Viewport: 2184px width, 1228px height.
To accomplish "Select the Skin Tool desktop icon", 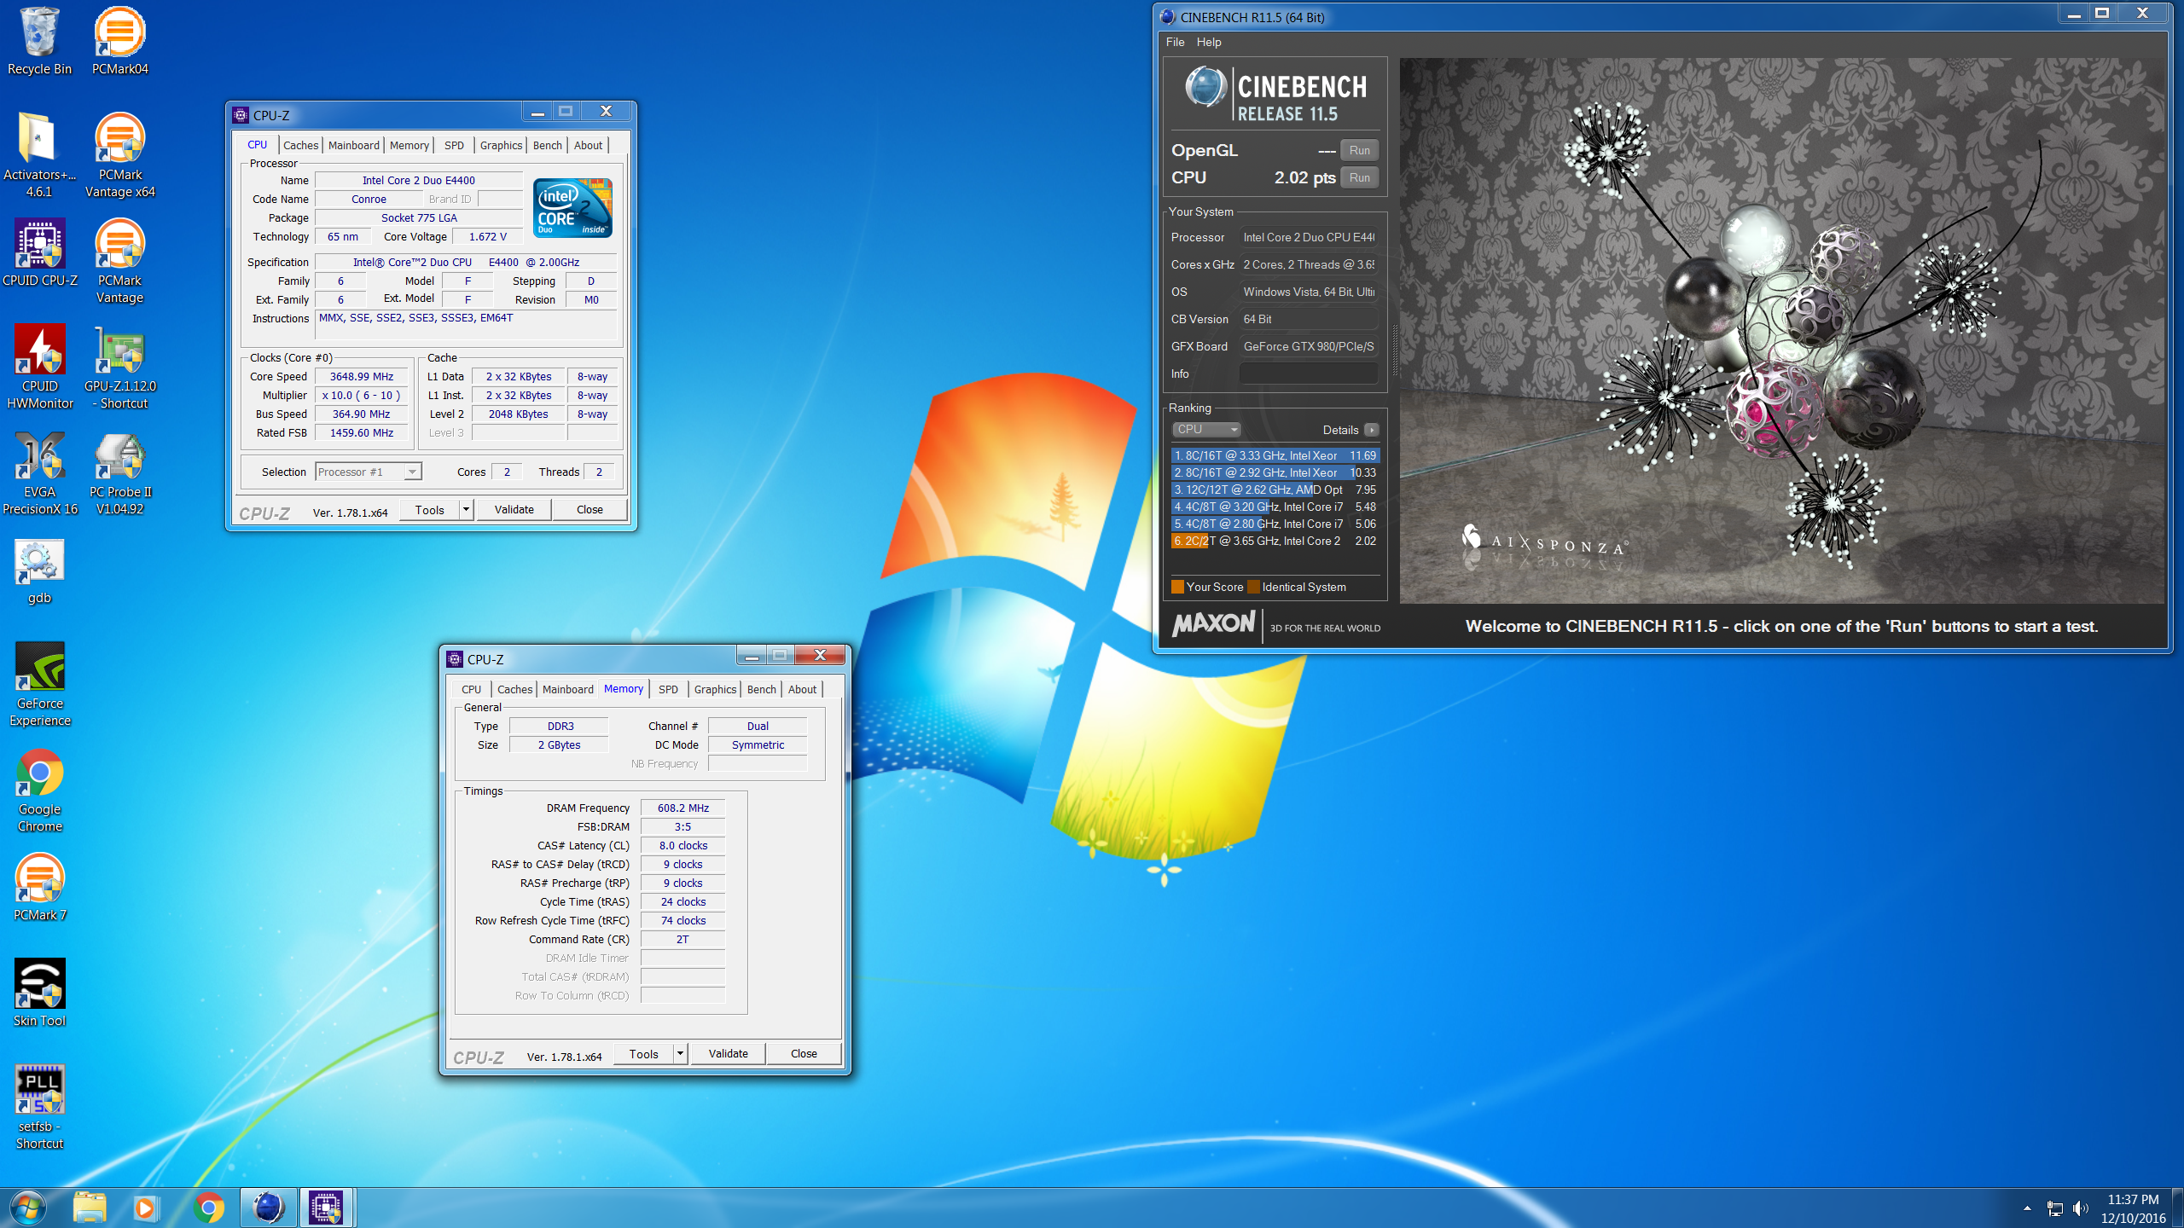I will tap(39, 993).
